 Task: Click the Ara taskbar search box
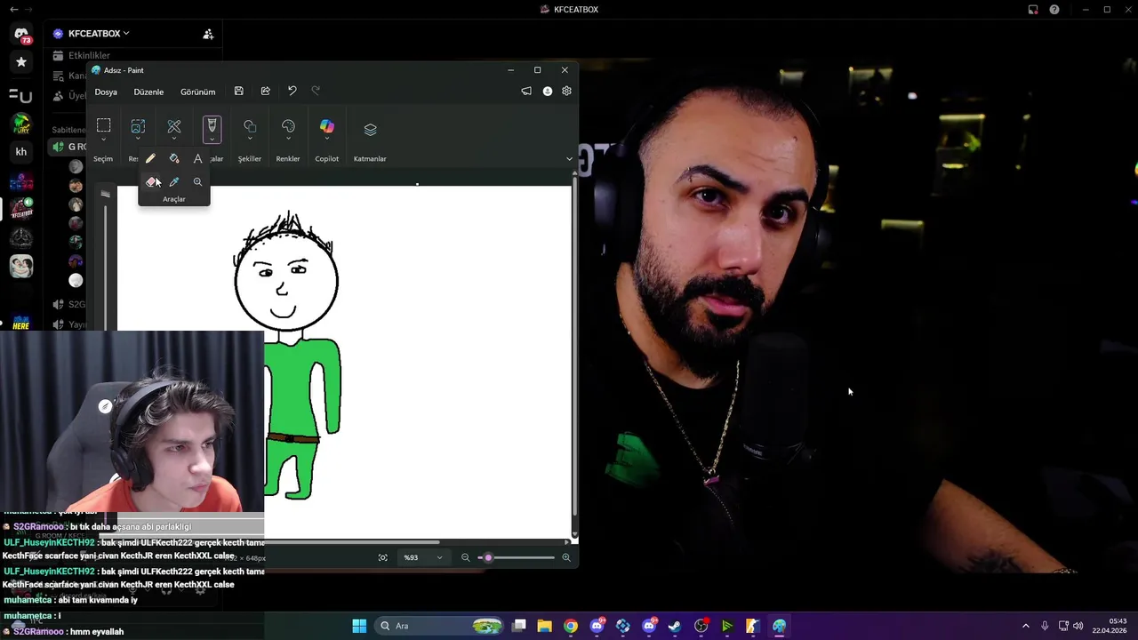[x=440, y=626]
